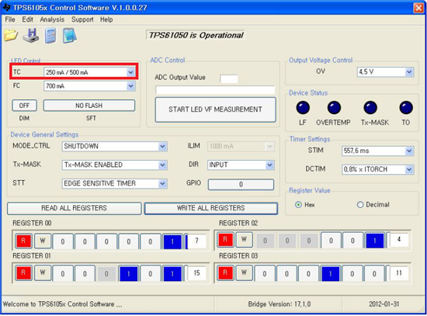Open the Help menu
Viewport: 427px width, 316px height.
[x=106, y=19]
